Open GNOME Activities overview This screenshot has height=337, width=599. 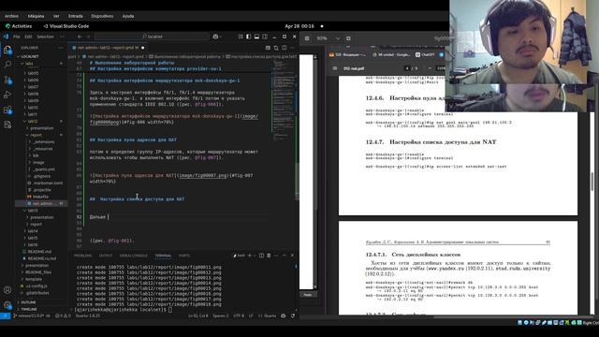coord(19,26)
